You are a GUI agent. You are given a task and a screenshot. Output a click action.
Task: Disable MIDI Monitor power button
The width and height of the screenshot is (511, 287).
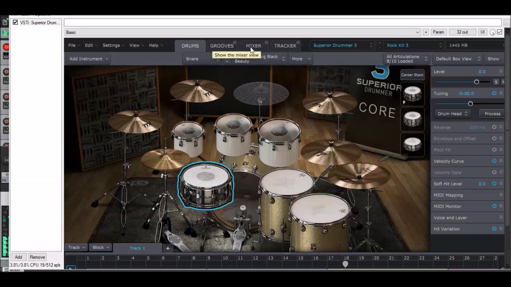[494, 206]
